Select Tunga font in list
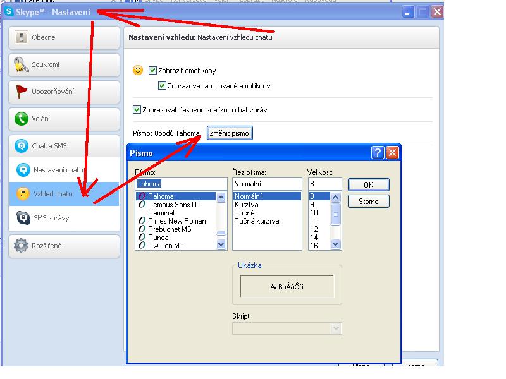Image resolution: width=506 pixels, height=379 pixels. pos(176,238)
